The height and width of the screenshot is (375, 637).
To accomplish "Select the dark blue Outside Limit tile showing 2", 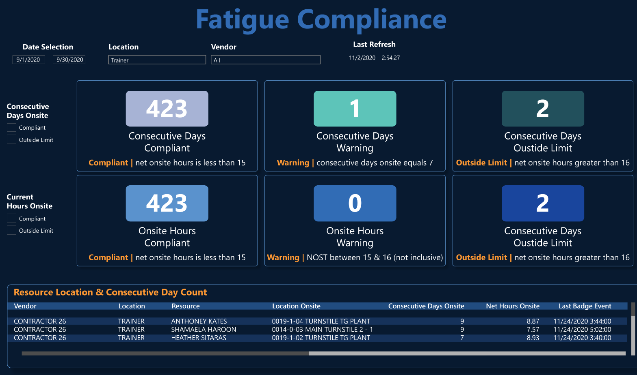I will coord(543,203).
